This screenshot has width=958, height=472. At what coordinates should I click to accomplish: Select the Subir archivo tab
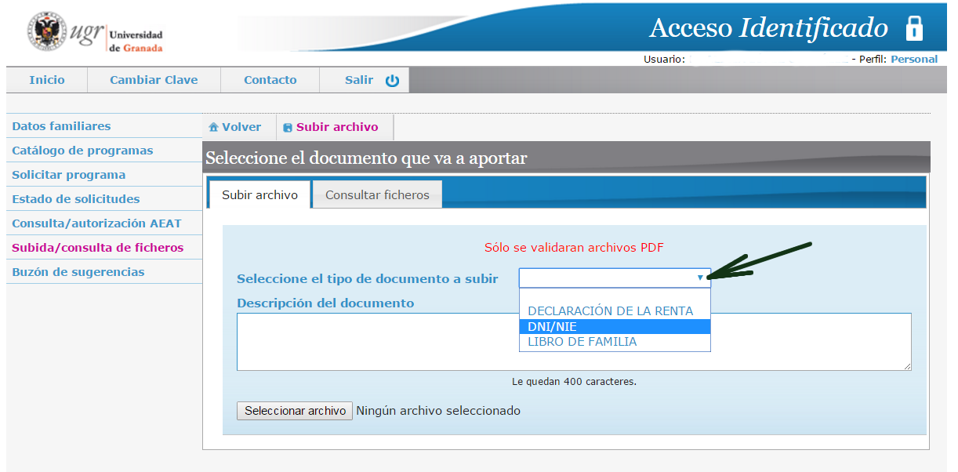(259, 194)
